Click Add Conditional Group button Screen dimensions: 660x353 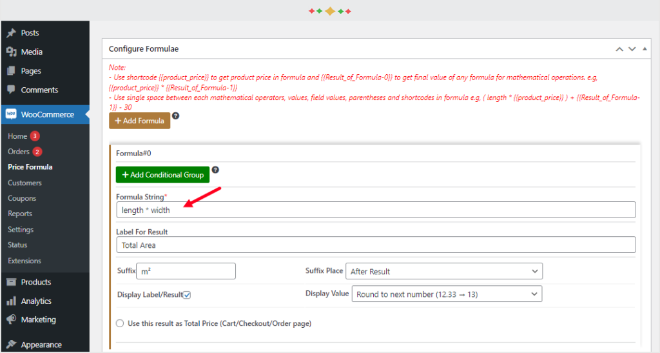(x=162, y=175)
